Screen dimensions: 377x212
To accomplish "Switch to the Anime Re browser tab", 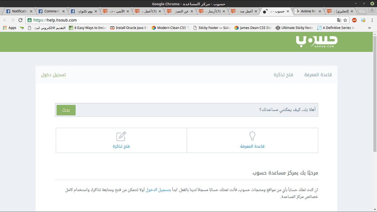I will pyautogui.click(x=307, y=10).
